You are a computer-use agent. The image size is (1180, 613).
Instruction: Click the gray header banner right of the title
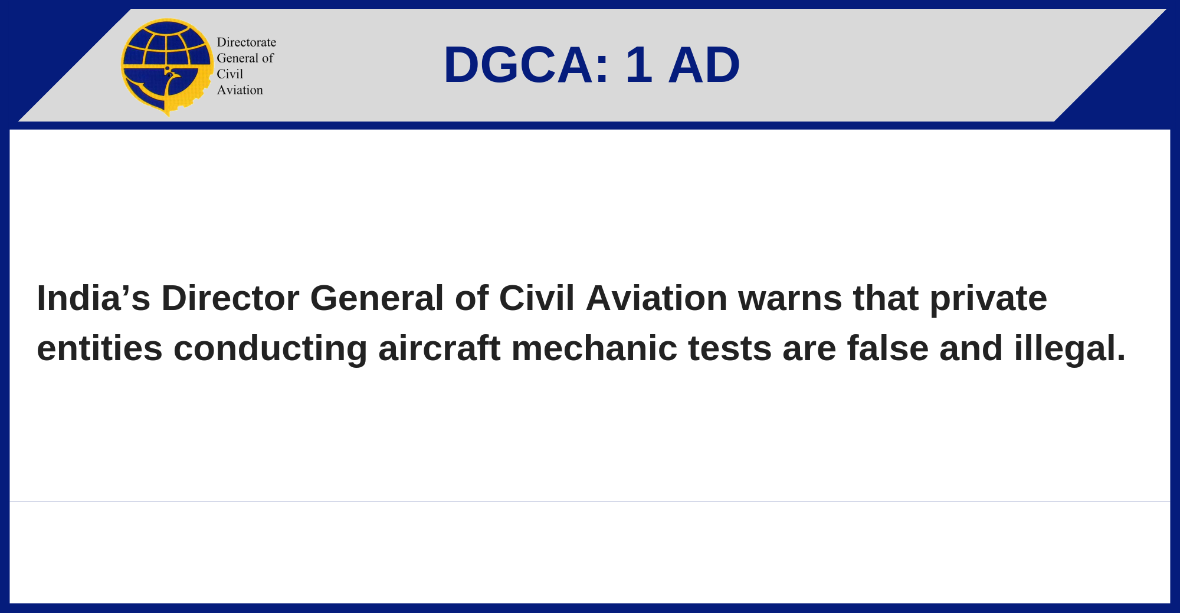(914, 65)
